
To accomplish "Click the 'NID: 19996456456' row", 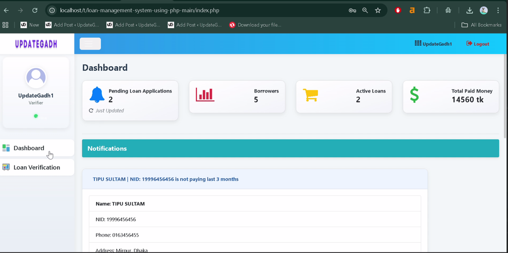I will pyautogui.click(x=255, y=219).
